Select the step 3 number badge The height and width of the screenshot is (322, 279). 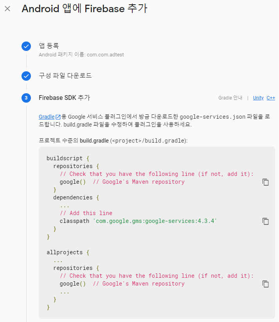(26, 98)
